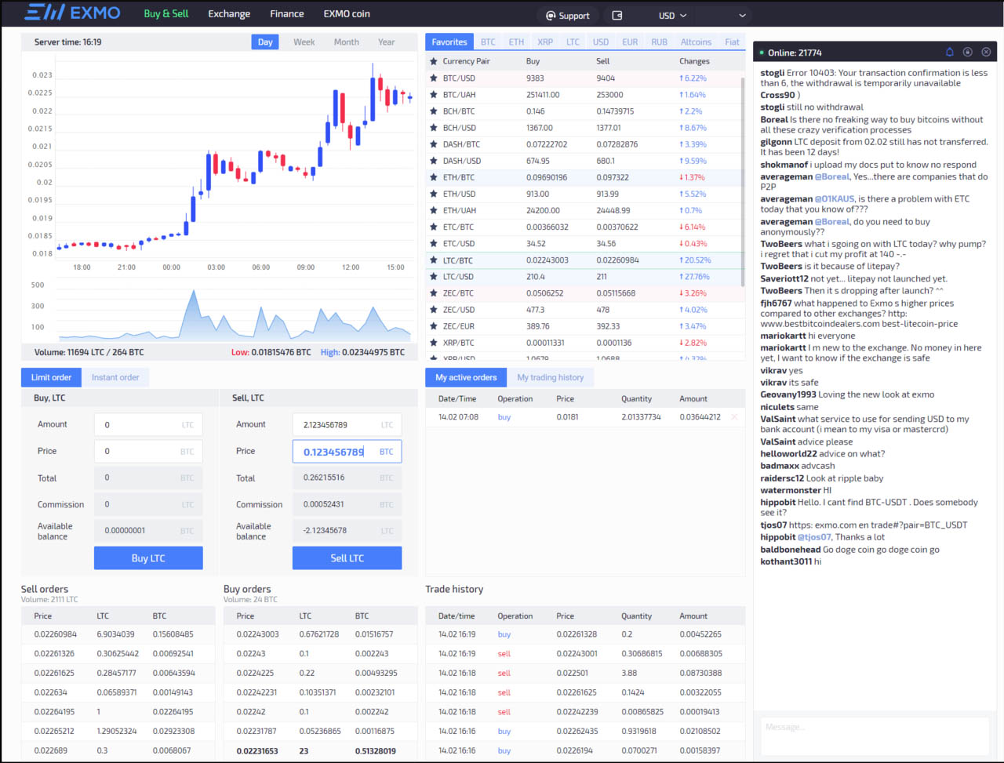Screen dimensions: 1004x763
Task: Select the BTC pairs tab
Action: pos(488,42)
